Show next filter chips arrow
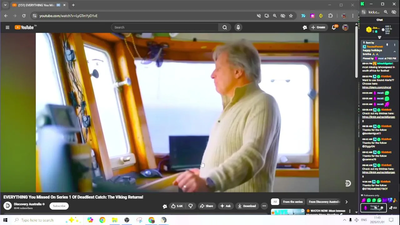This screenshot has width=400, height=225. coord(346,202)
